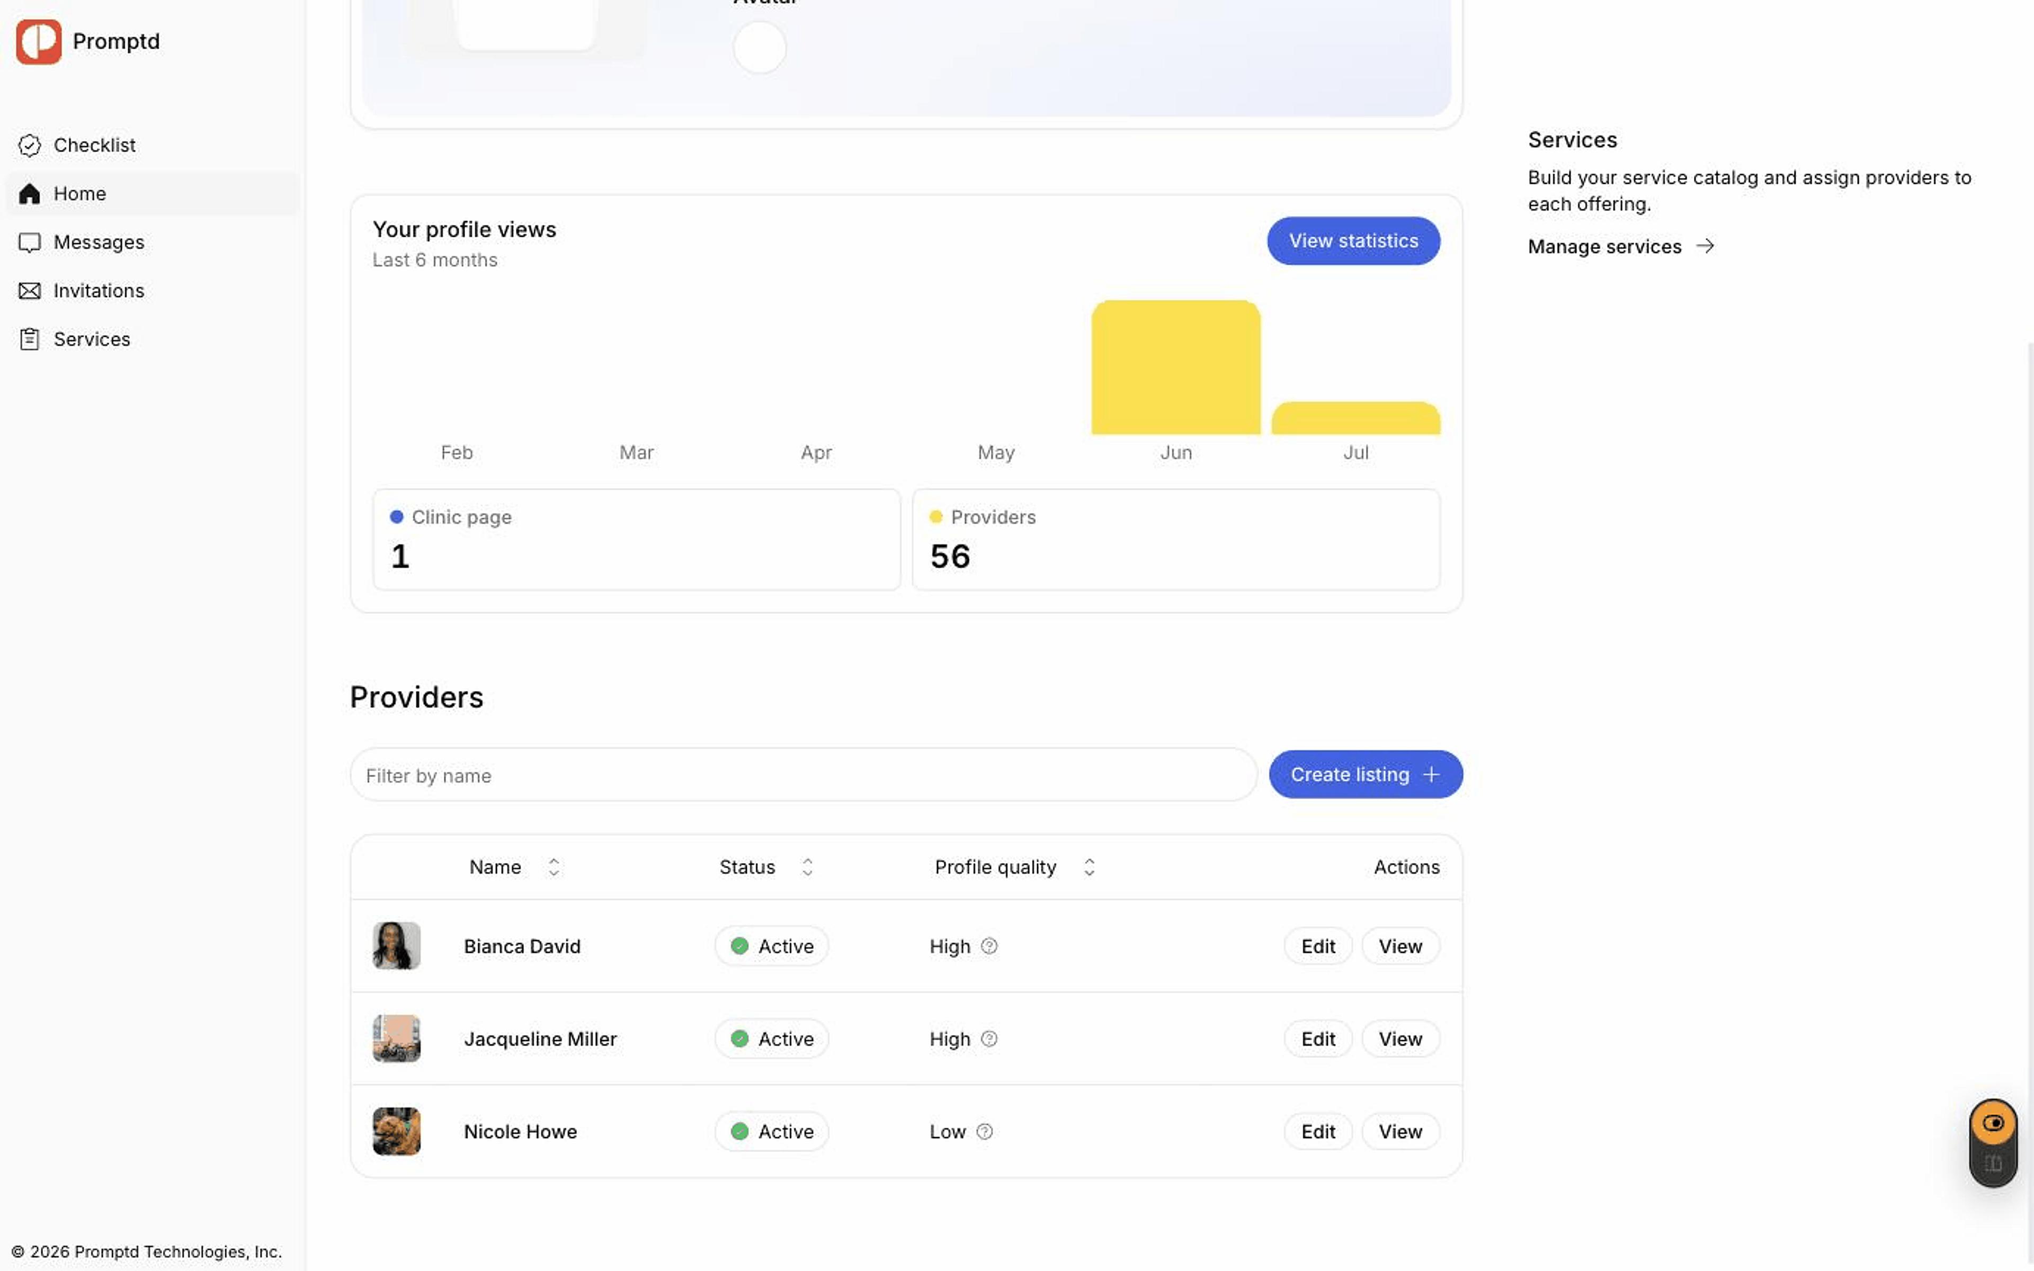The width and height of the screenshot is (2034, 1271).
Task: Click Bianca David's Active status badge
Action: pyautogui.click(x=772, y=946)
